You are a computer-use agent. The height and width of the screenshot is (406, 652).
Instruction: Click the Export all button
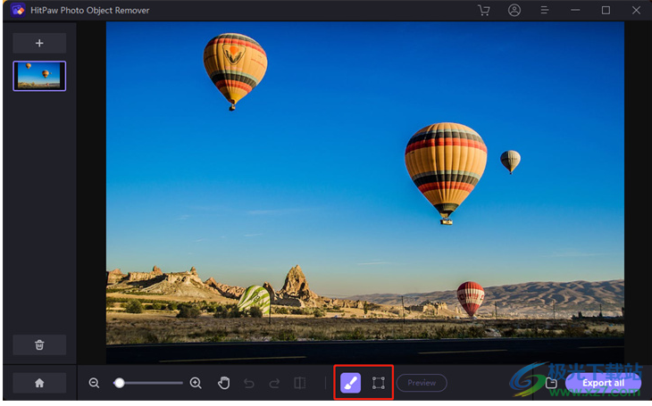pos(603,383)
